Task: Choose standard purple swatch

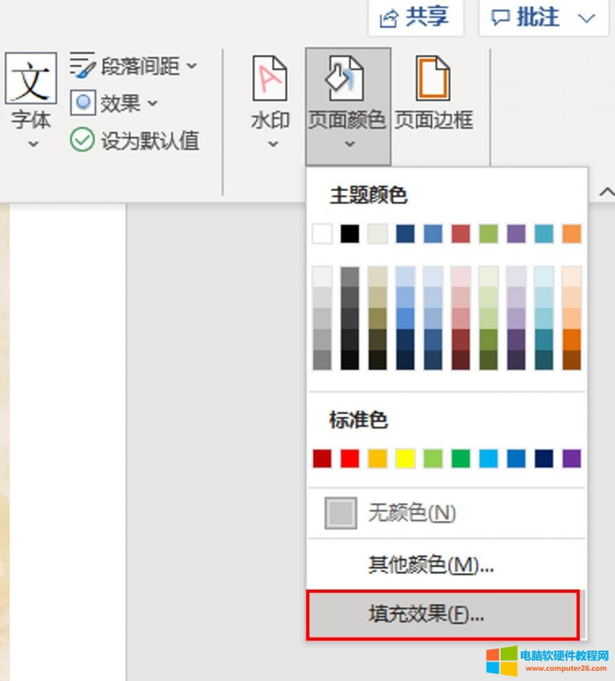Action: coord(571,458)
